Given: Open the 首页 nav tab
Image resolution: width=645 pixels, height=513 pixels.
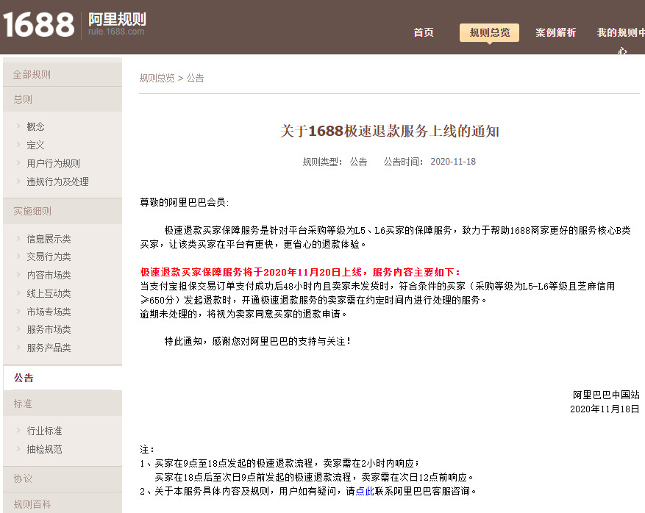Looking at the screenshot, I should click(x=424, y=33).
